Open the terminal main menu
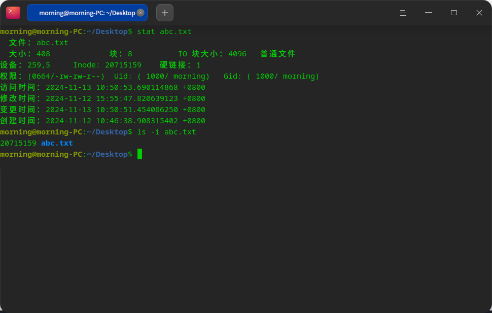The image size is (492, 313). point(403,13)
